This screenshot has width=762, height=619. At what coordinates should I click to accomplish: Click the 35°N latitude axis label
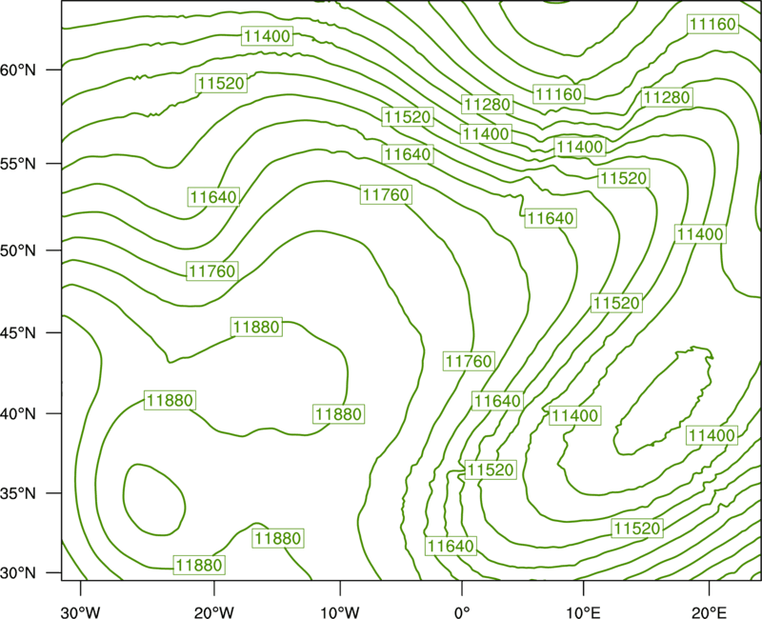point(18,493)
